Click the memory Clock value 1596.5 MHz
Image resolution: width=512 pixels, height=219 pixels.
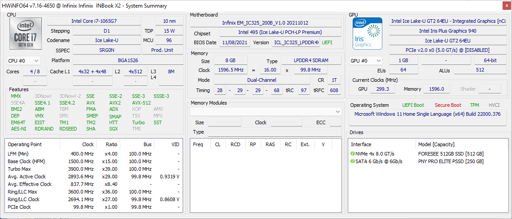coord(231,70)
